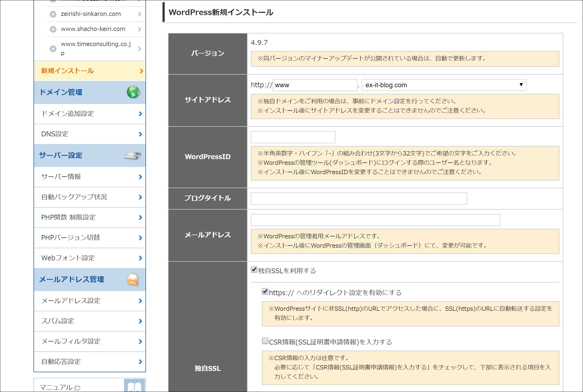Click gear icon beside zeirishi-sinkaron.com
The height and width of the screenshot is (392, 583).
[x=53, y=14]
